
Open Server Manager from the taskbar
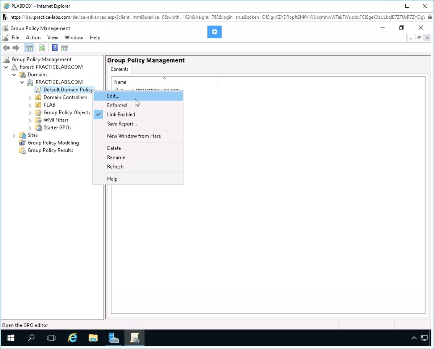coord(114,338)
